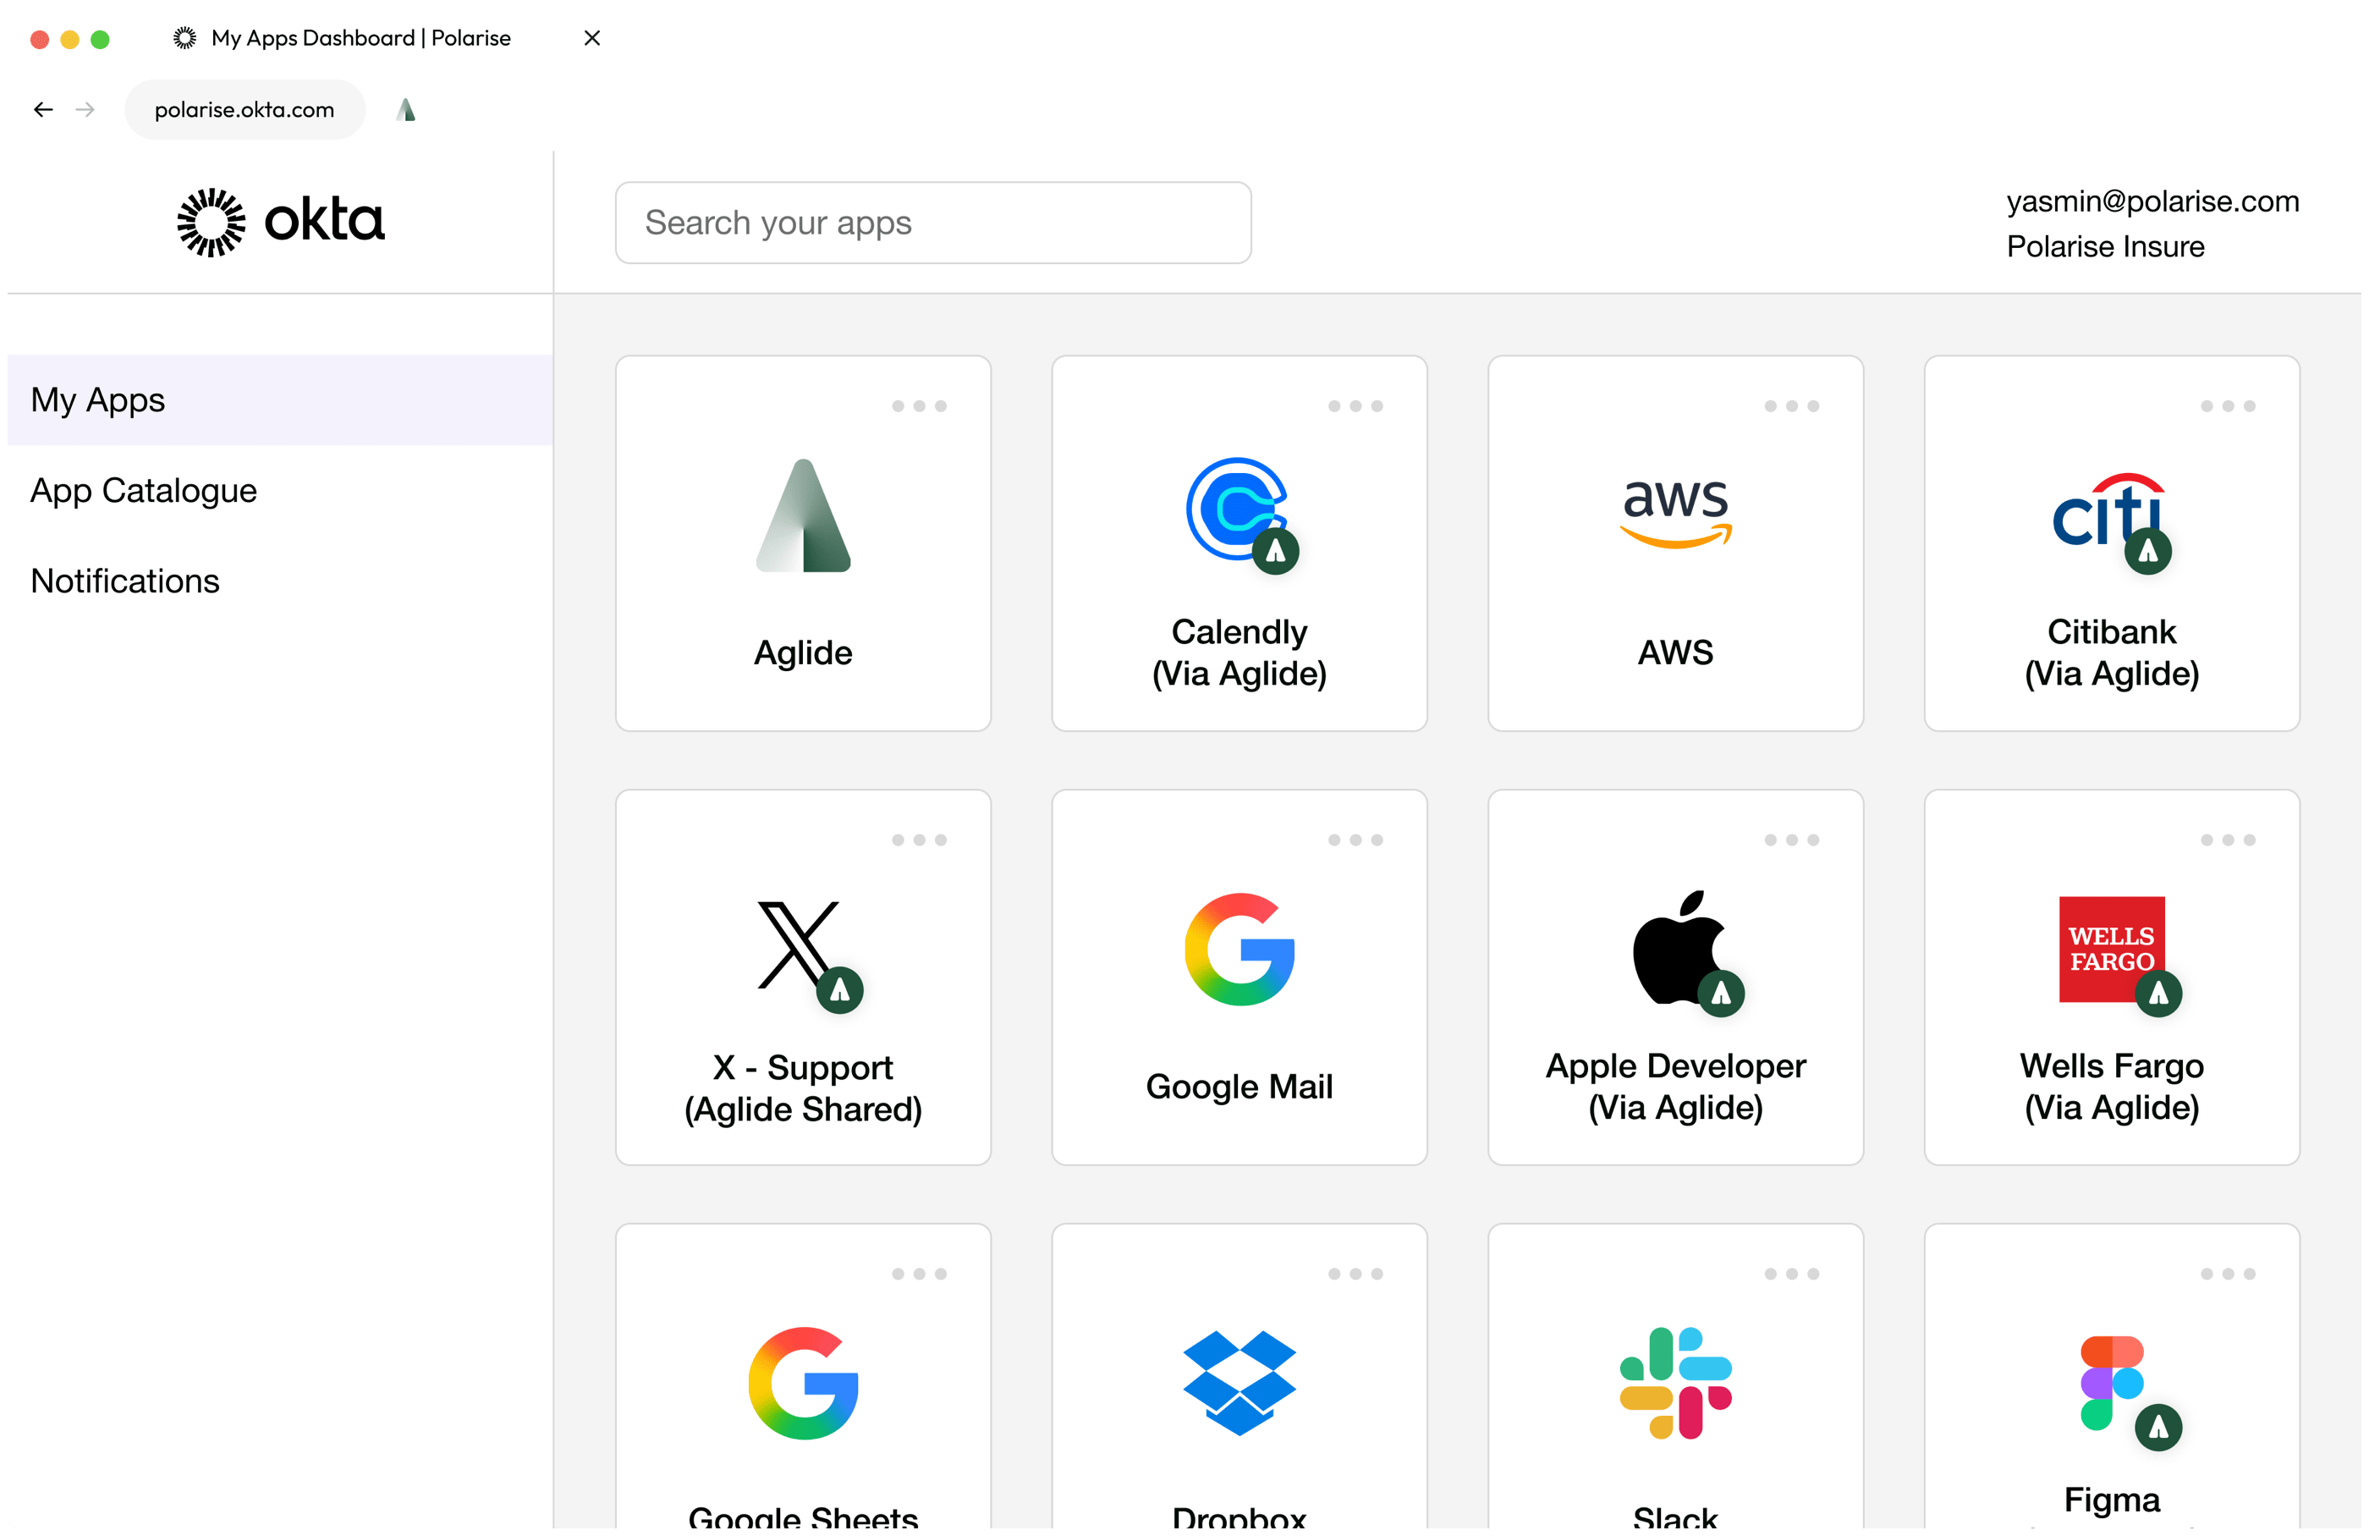Viewport: 2369px width, 1536px height.
Task: Open the three-dot menu on the Dropbox card
Action: 1355,1274
